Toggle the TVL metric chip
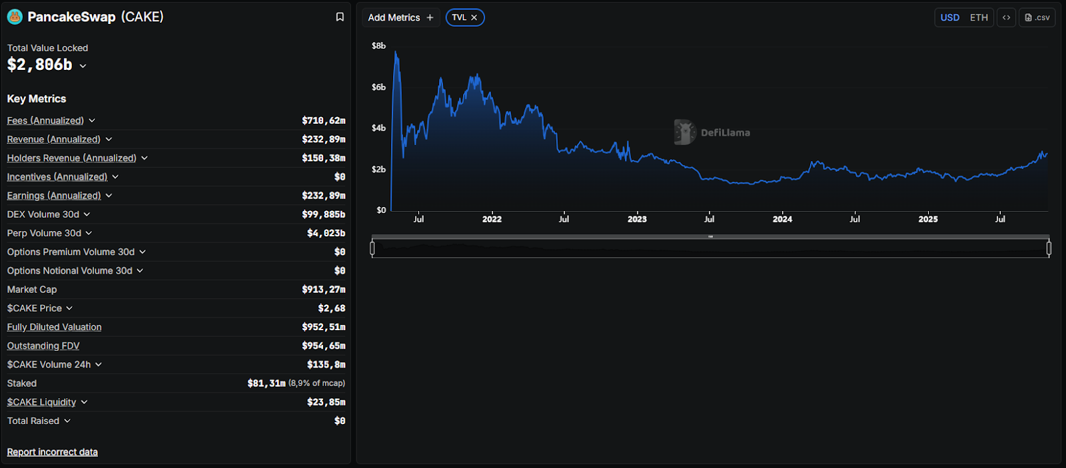 tap(459, 17)
